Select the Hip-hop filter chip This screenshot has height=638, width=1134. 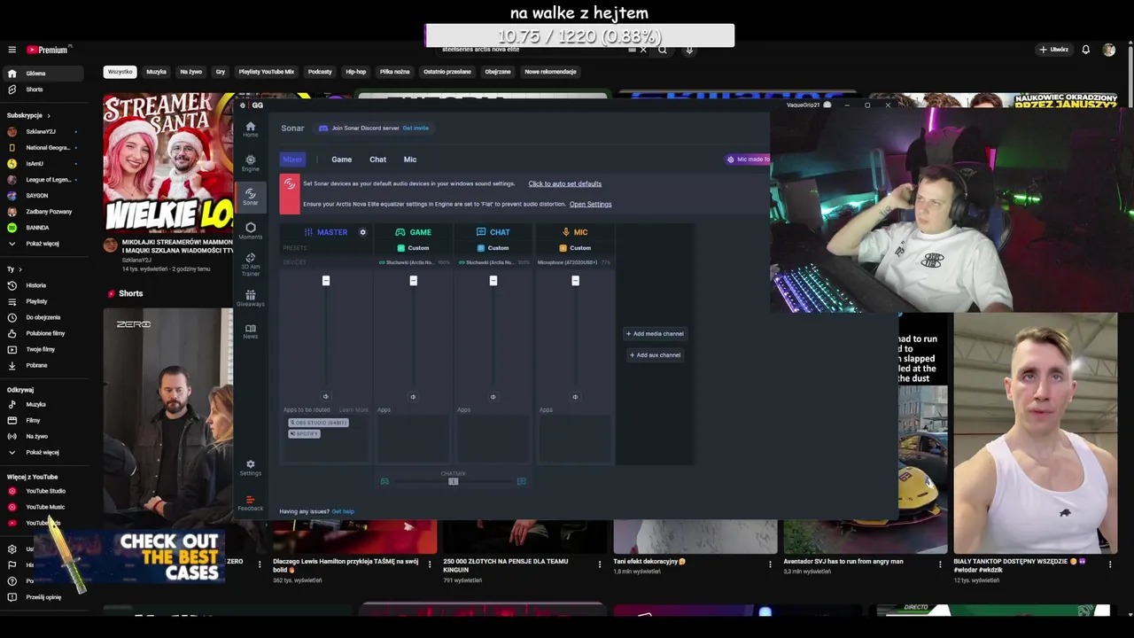(355, 72)
